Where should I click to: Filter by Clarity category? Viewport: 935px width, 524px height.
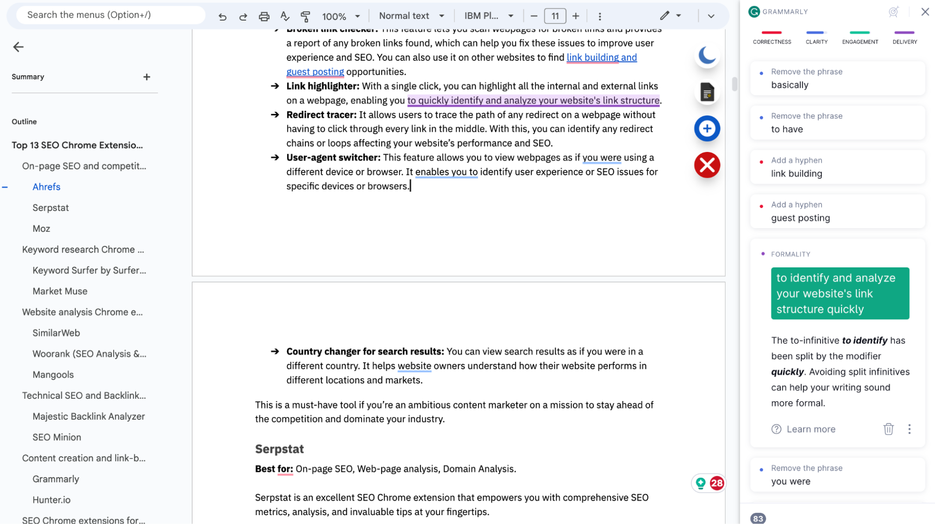tap(817, 37)
